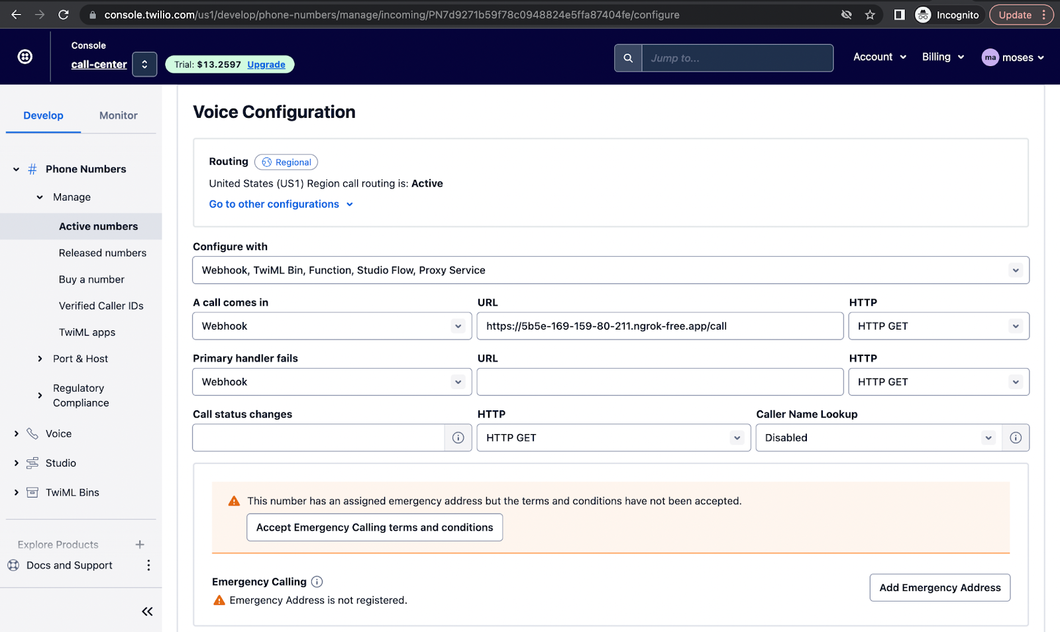Click the tracking protection eye icon

pos(846,15)
